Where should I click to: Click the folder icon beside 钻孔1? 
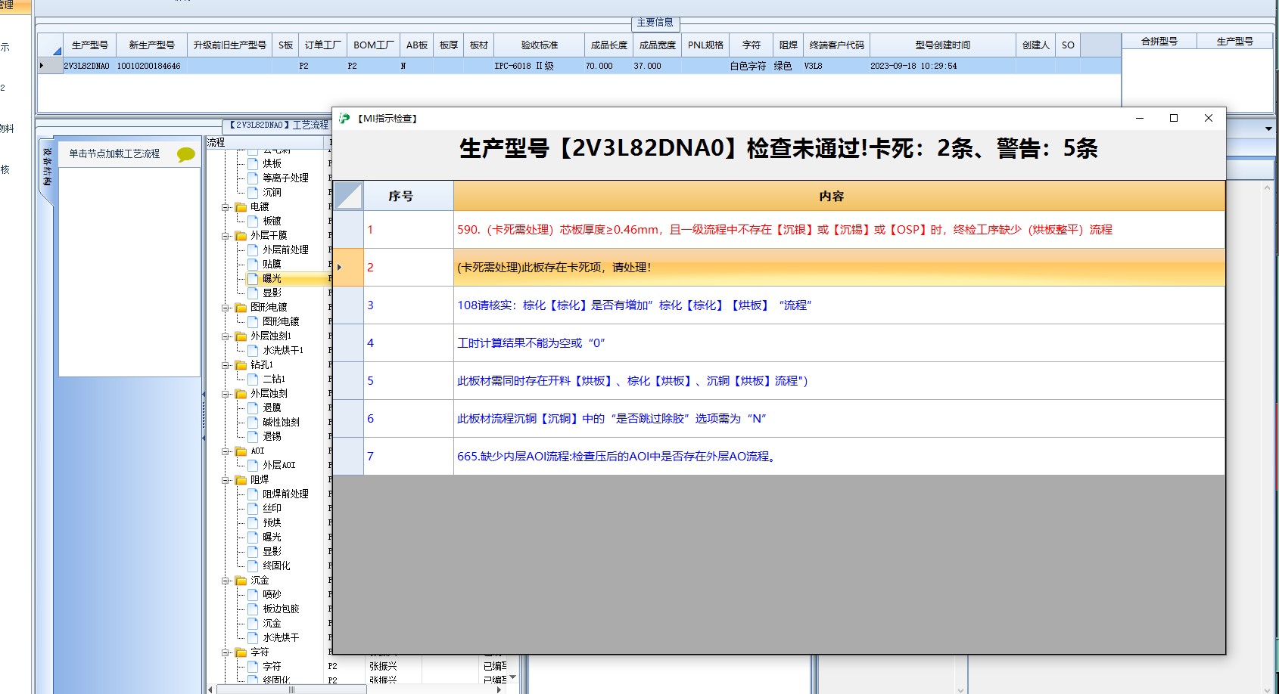tap(241, 365)
